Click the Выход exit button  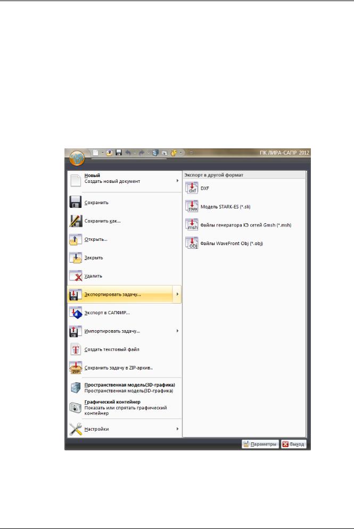[294, 444]
